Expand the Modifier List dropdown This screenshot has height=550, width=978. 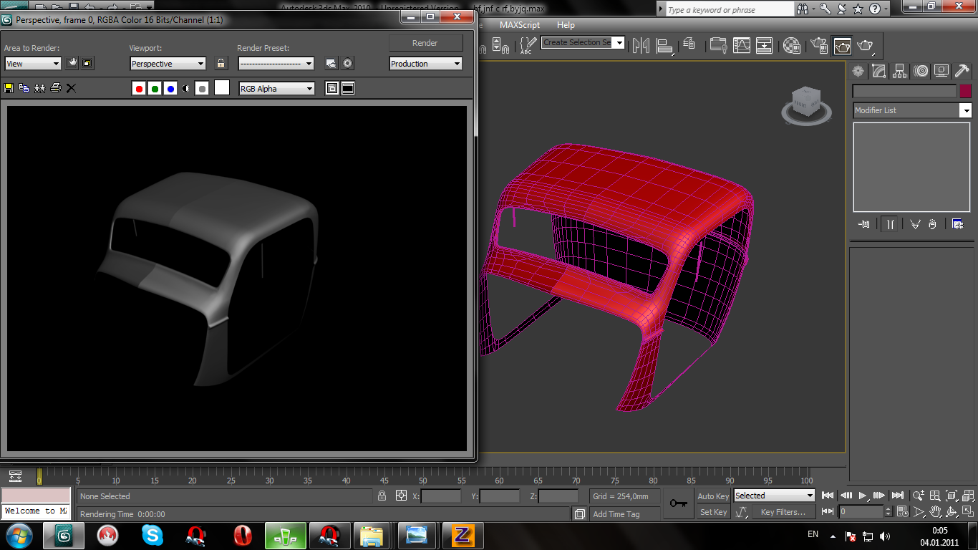pos(912,110)
